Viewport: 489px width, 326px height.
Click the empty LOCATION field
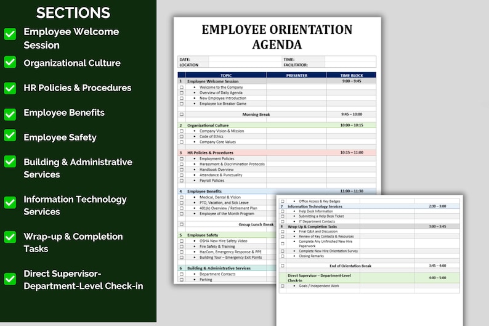click(x=245, y=65)
